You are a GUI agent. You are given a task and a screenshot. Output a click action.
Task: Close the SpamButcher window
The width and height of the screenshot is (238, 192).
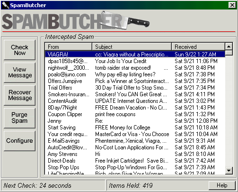point(232,5)
